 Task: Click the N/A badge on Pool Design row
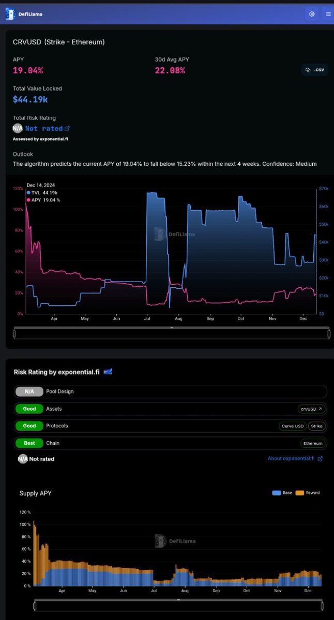pyautogui.click(x=29, y=391)
